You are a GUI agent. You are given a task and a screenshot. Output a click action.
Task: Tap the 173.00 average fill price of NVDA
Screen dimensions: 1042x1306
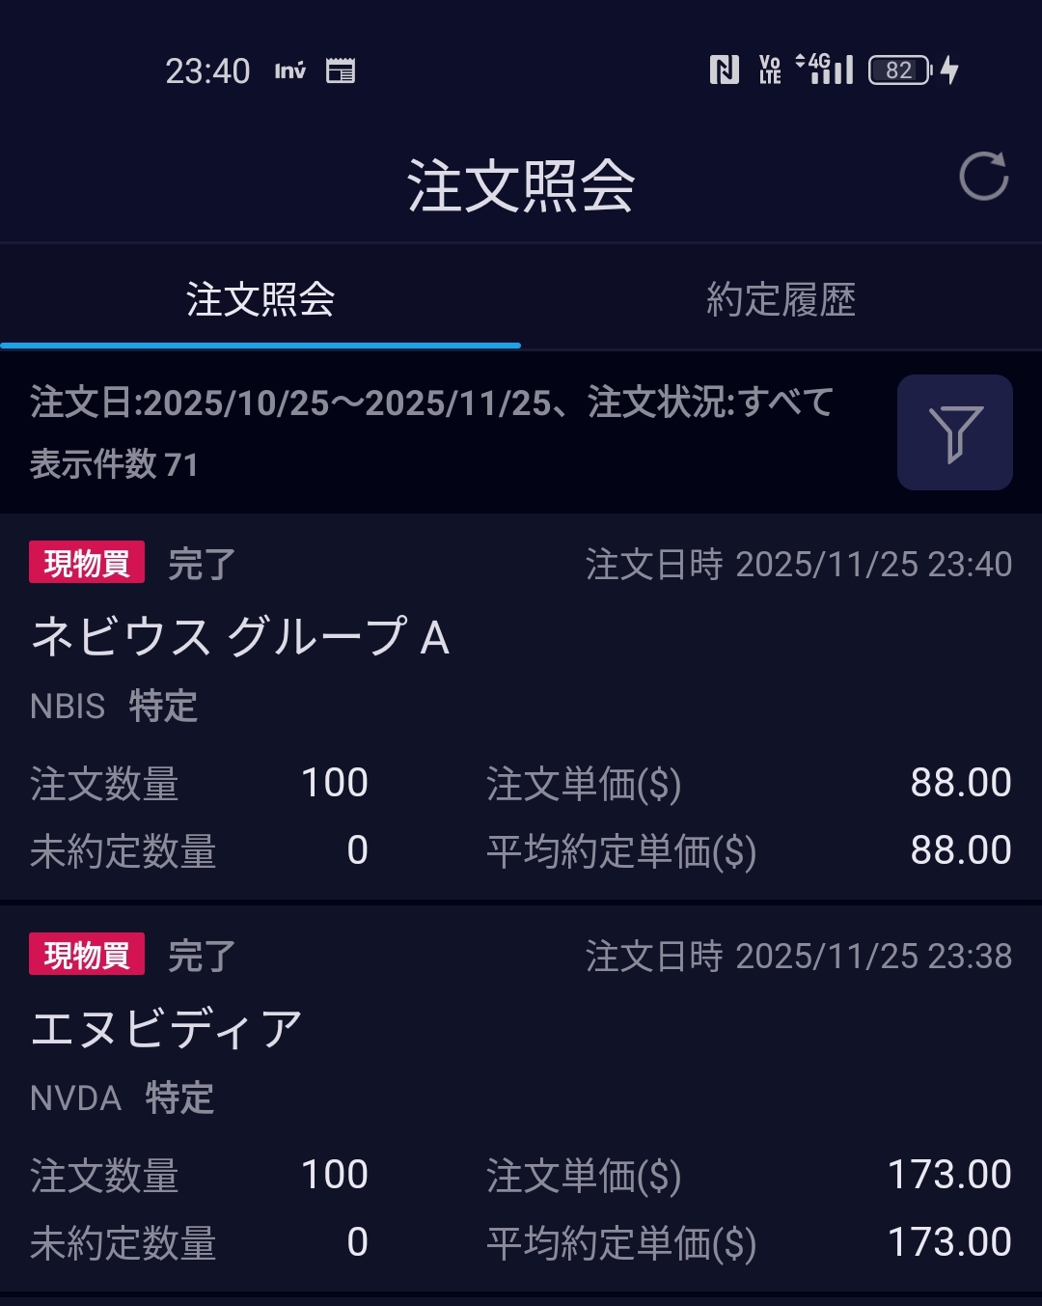[x=948, y=1242]
